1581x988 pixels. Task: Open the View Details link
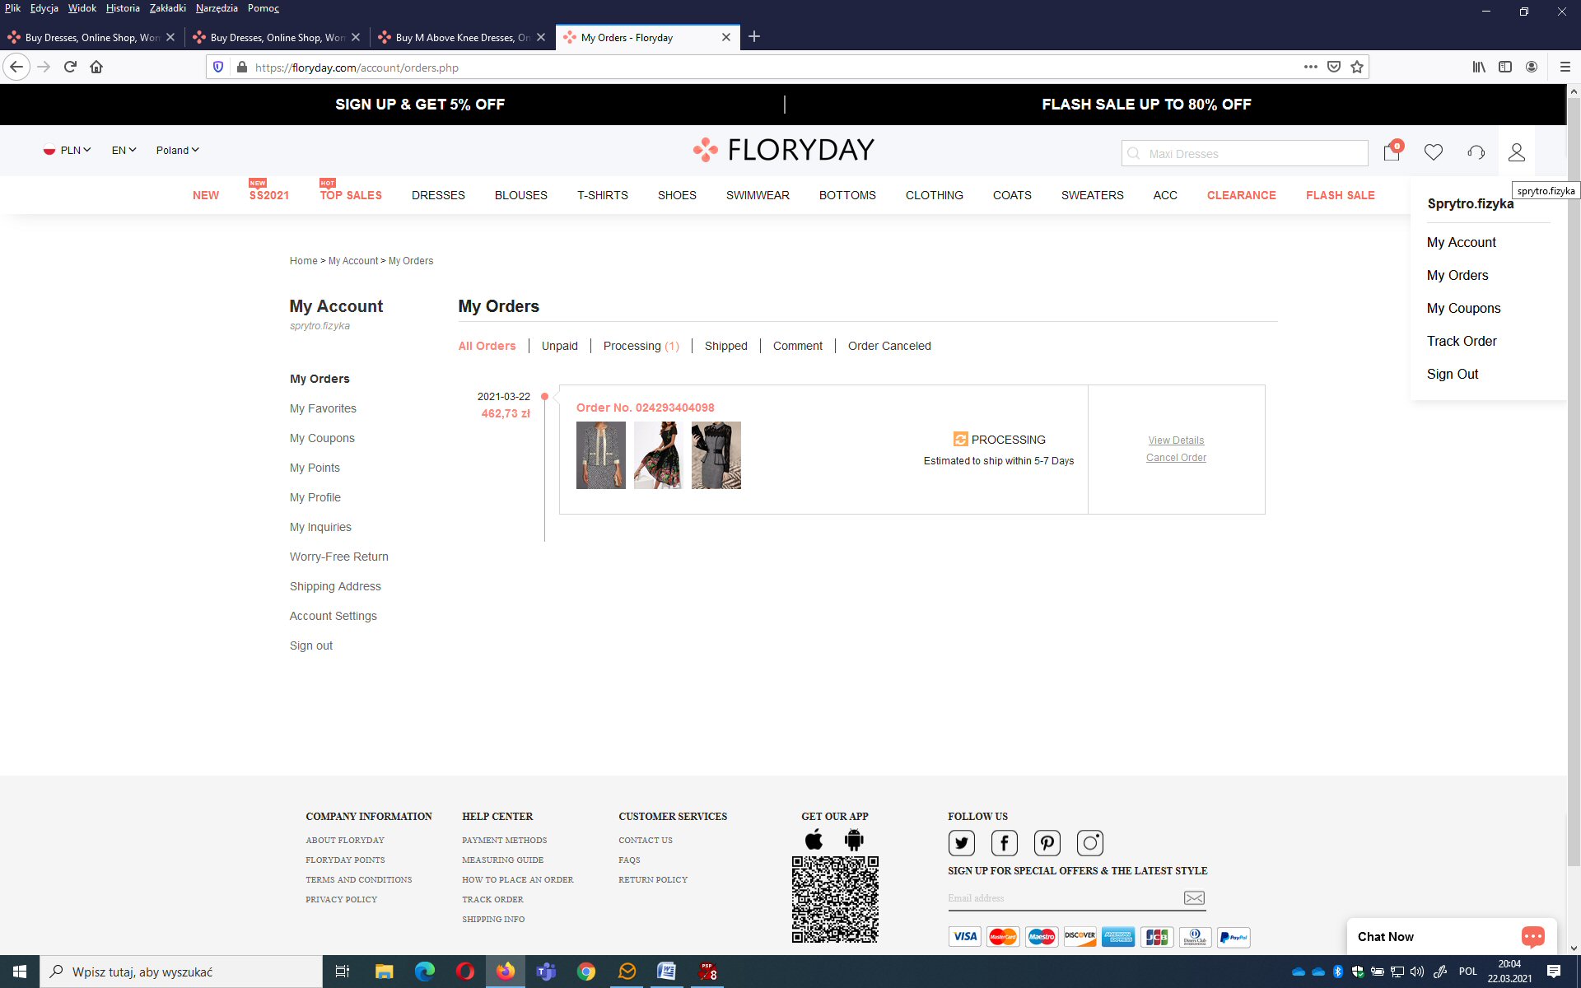(x=1176, y=440)
